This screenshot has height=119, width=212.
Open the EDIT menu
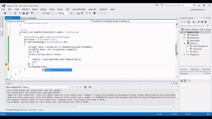(10, 10)
